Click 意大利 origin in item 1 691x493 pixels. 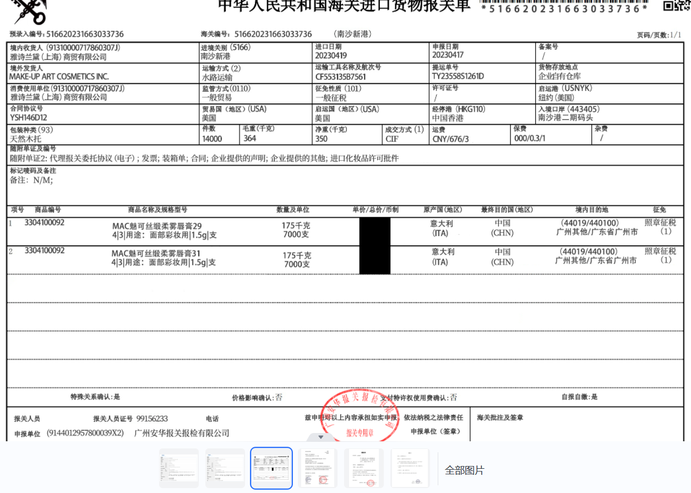(x=442, y=223)
